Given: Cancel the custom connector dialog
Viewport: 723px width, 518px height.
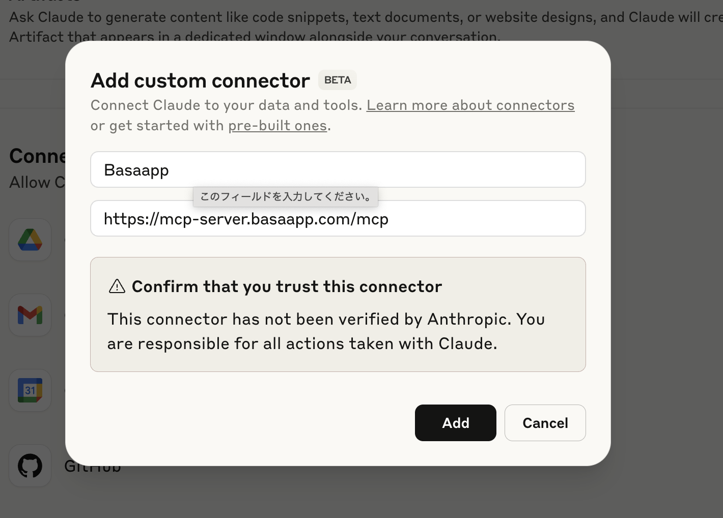Looking at the screenshot, I should tap(545, 423).
